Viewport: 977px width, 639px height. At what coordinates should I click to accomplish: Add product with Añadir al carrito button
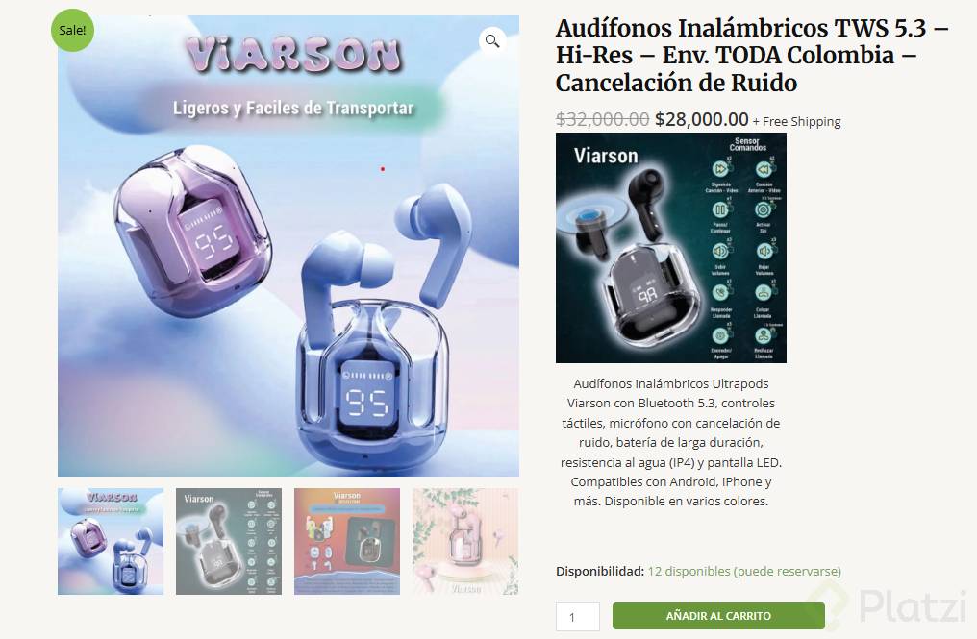click(x=718, y=616)
